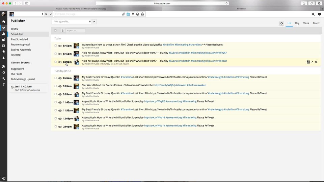Viewport: 324px width, 182px height.
Task: Edit the 6:00pm Kubrick message pencil icon
Action: point(312,62)
